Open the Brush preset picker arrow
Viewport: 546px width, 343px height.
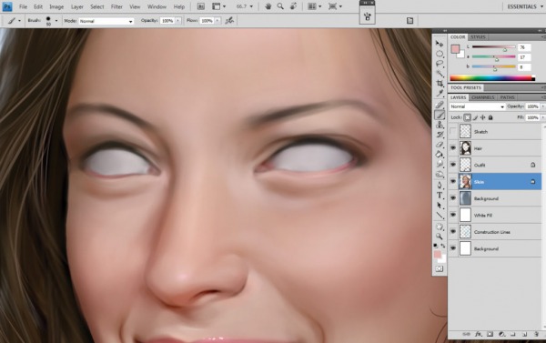coord(56,21)
